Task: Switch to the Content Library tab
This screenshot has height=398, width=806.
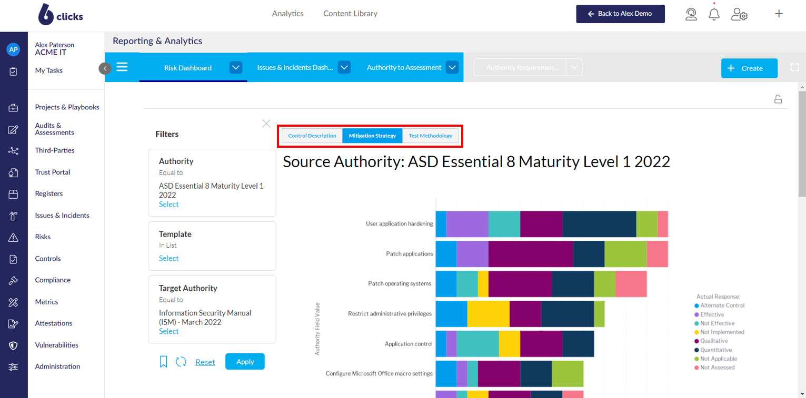Action: 350,13
